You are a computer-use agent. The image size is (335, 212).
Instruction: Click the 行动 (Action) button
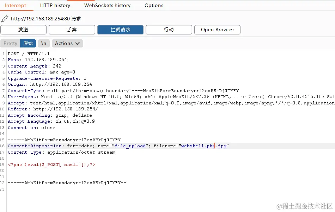coord(169,30)
